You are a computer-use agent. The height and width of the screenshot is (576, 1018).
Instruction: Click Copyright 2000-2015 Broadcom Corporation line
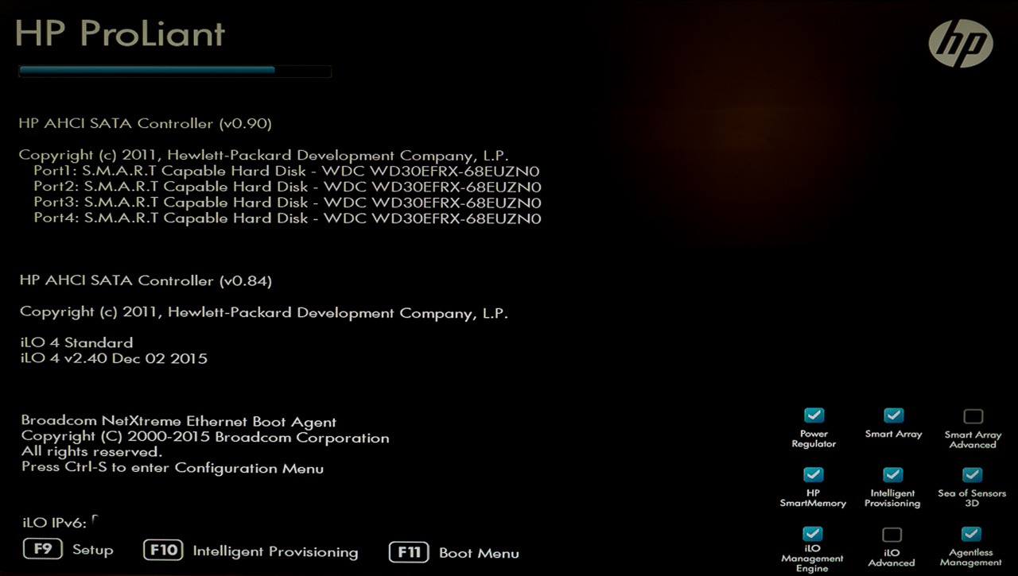[x=205, y=438]
